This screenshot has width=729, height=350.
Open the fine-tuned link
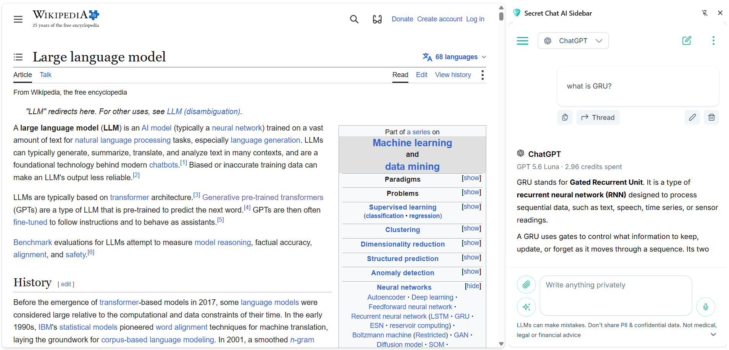[x=30, y=222]
